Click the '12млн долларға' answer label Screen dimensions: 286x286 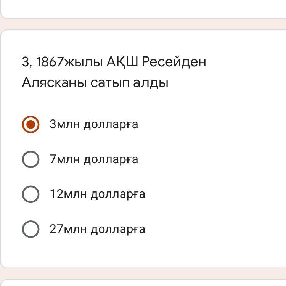[x=97, y=194]
